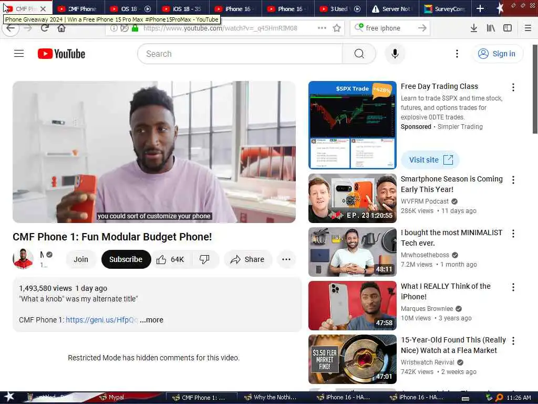Open WVFRM Podcast channel name
This screenshot has width=538, height=404.
(425, 201)
